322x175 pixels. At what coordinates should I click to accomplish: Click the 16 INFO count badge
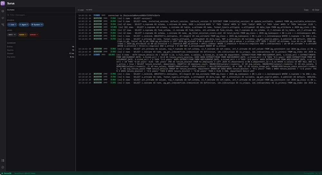tap(89, 10)
